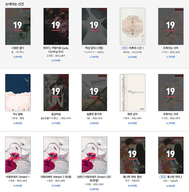Select the 이후의 시간 floral cover
The width and height of the screenshot is (189, 192).
(133, 26)
